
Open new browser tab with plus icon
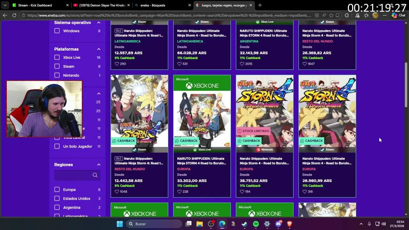[x=260, y=5]
